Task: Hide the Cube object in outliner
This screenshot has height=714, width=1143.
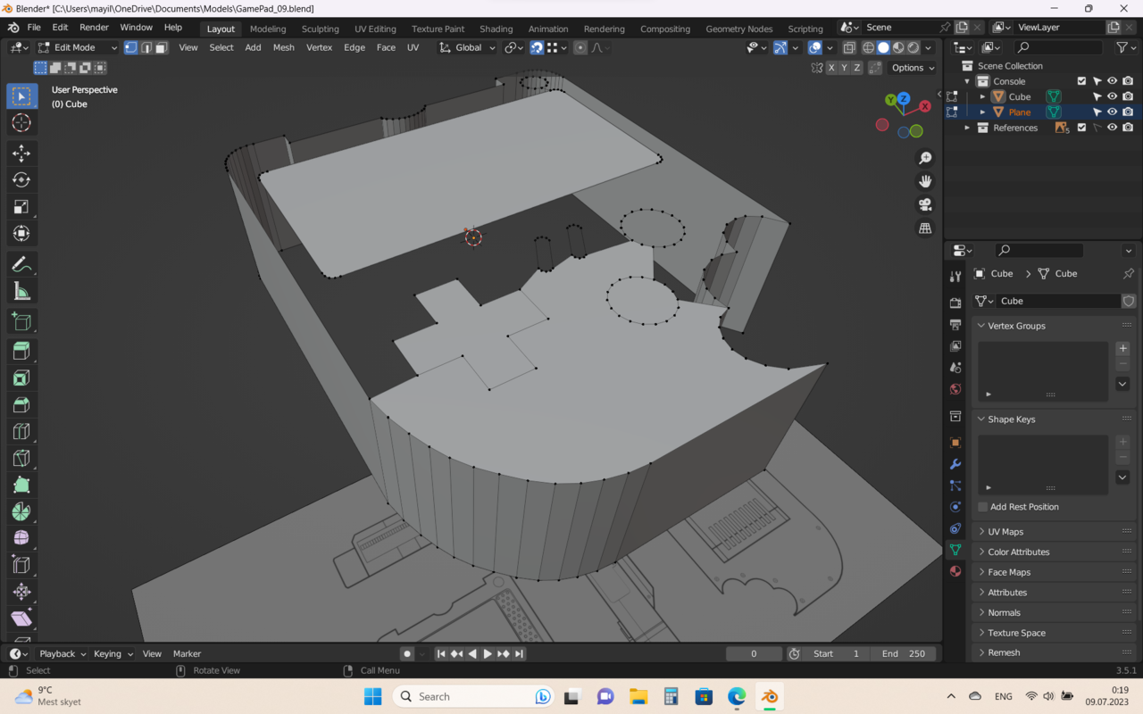Action: tap(1112, 96)
